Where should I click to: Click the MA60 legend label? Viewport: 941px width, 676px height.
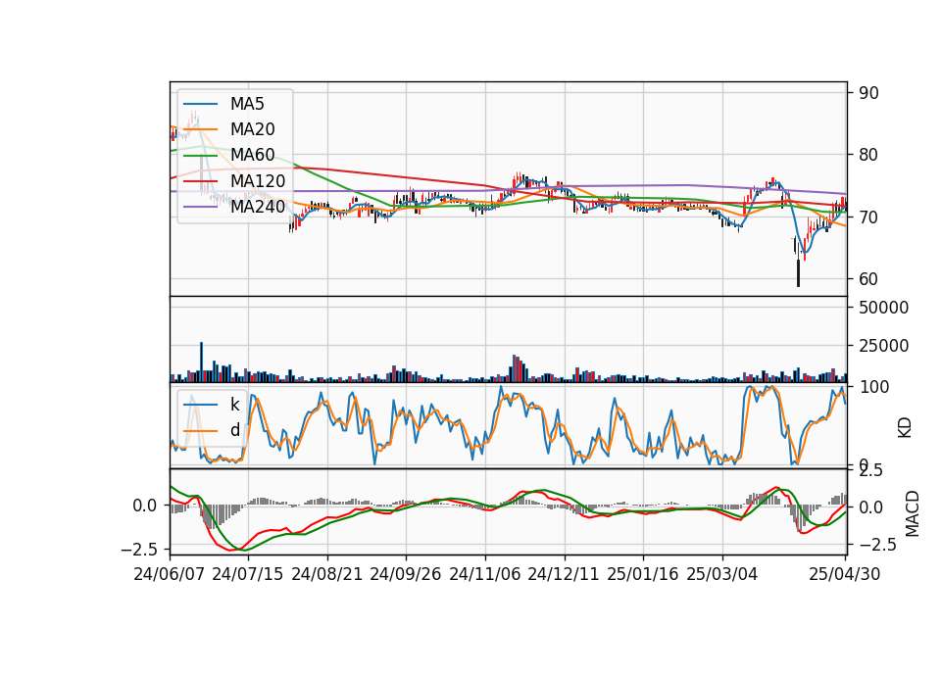pos(253,155)
